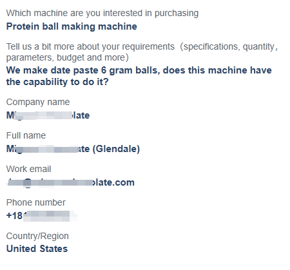Click the 'parameters, budget and more' hint text
The image size is (290, 270).
(66, 57)
